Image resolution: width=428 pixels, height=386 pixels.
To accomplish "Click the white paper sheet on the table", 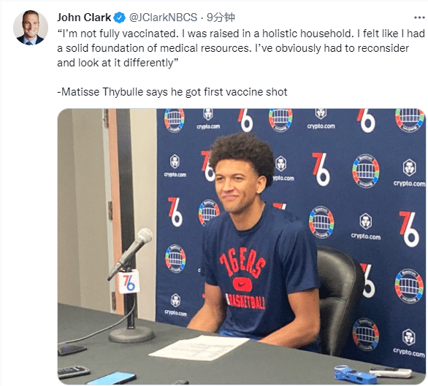I will tap(199, 348).
